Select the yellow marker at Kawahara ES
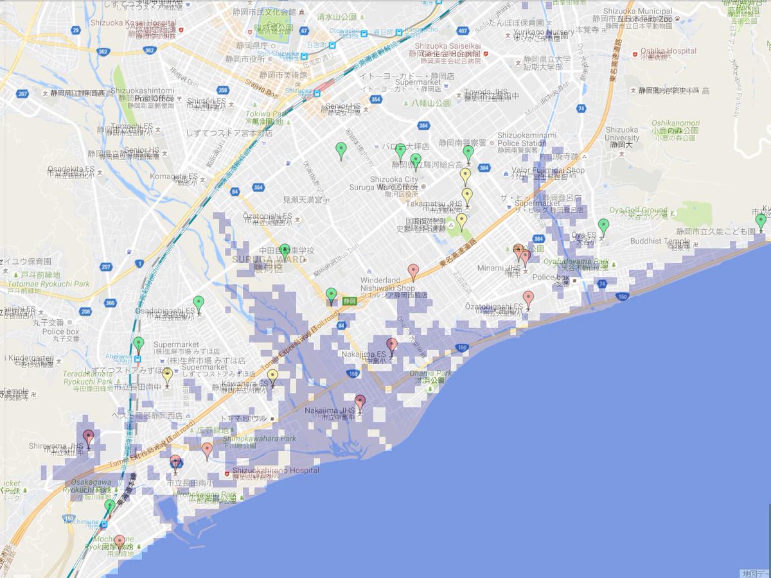The width and height of the screenshot is (771, 578). point(272,378)
